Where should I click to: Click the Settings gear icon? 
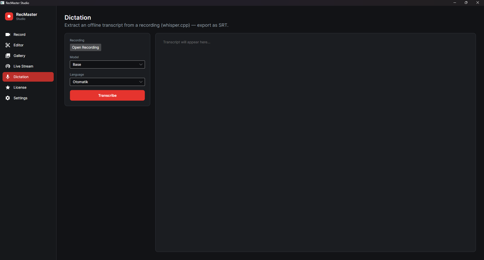pyautogui.click(x=8, y=98)
